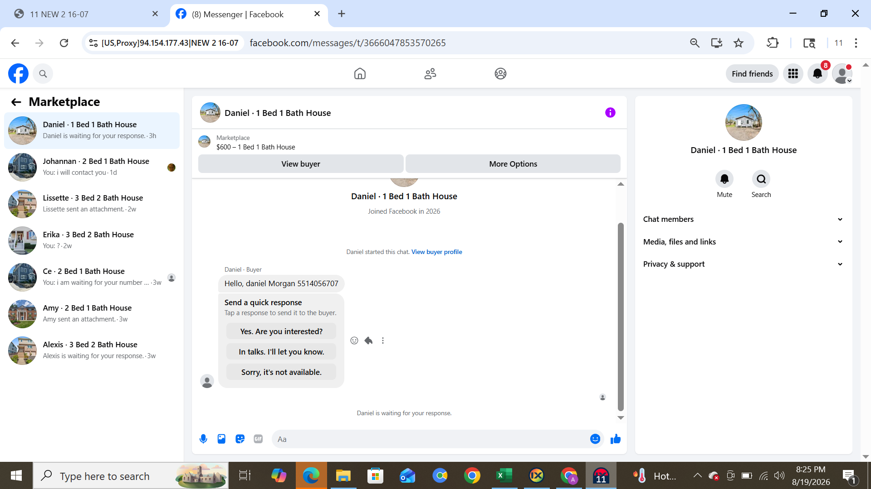Open more options dots beside the message
The width and height of the screenshot is (871, 489).
click(x=383, y=340)
